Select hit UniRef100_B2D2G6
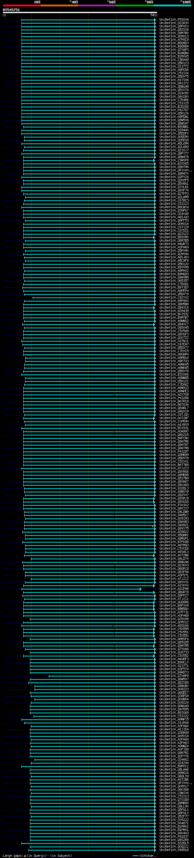Screen dimensions: 194x858 click(x=174, y=107)
